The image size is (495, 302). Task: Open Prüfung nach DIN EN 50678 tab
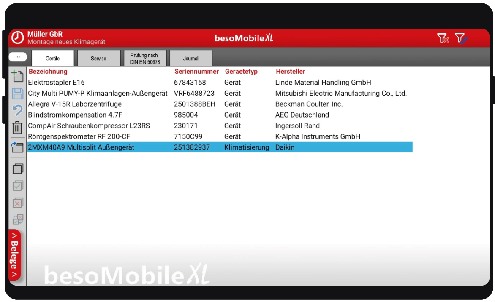(145, 58)
